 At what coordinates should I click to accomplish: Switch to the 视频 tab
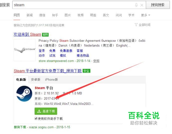coord(80,15)
